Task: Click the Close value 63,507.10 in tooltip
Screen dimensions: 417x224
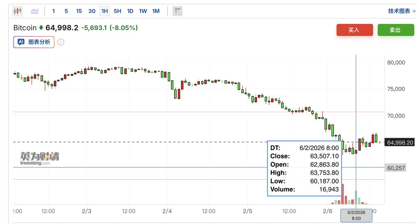Action: [324, 156]
